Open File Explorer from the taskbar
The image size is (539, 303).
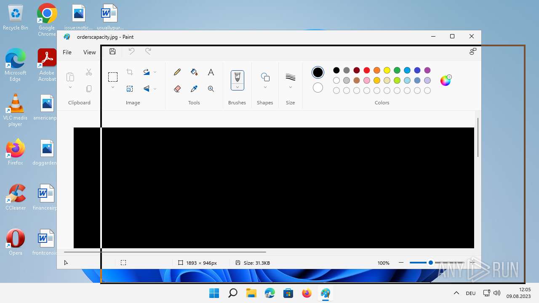click(251, 293)
